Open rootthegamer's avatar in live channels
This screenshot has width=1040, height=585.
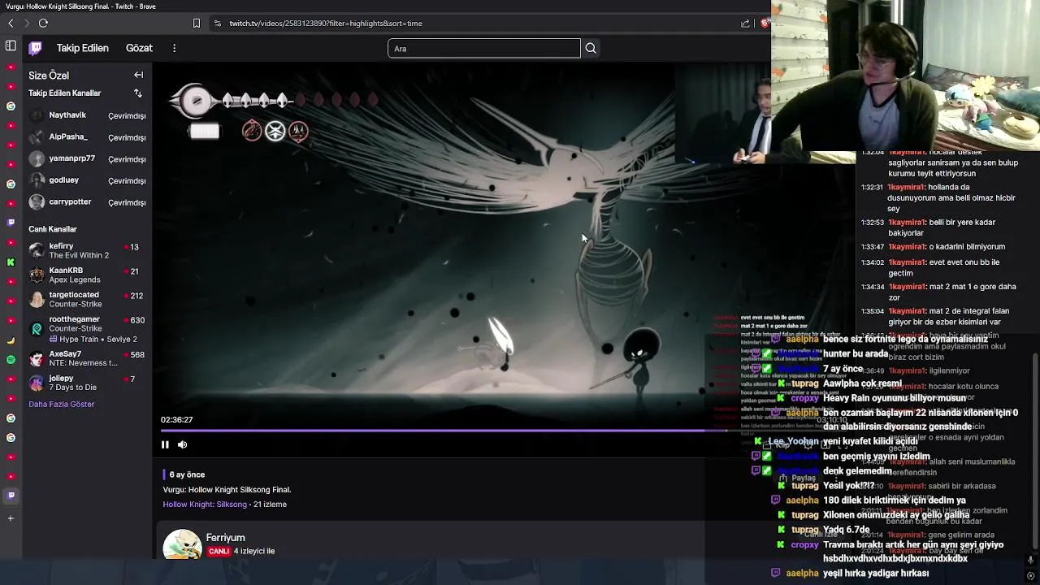[37, 329]
